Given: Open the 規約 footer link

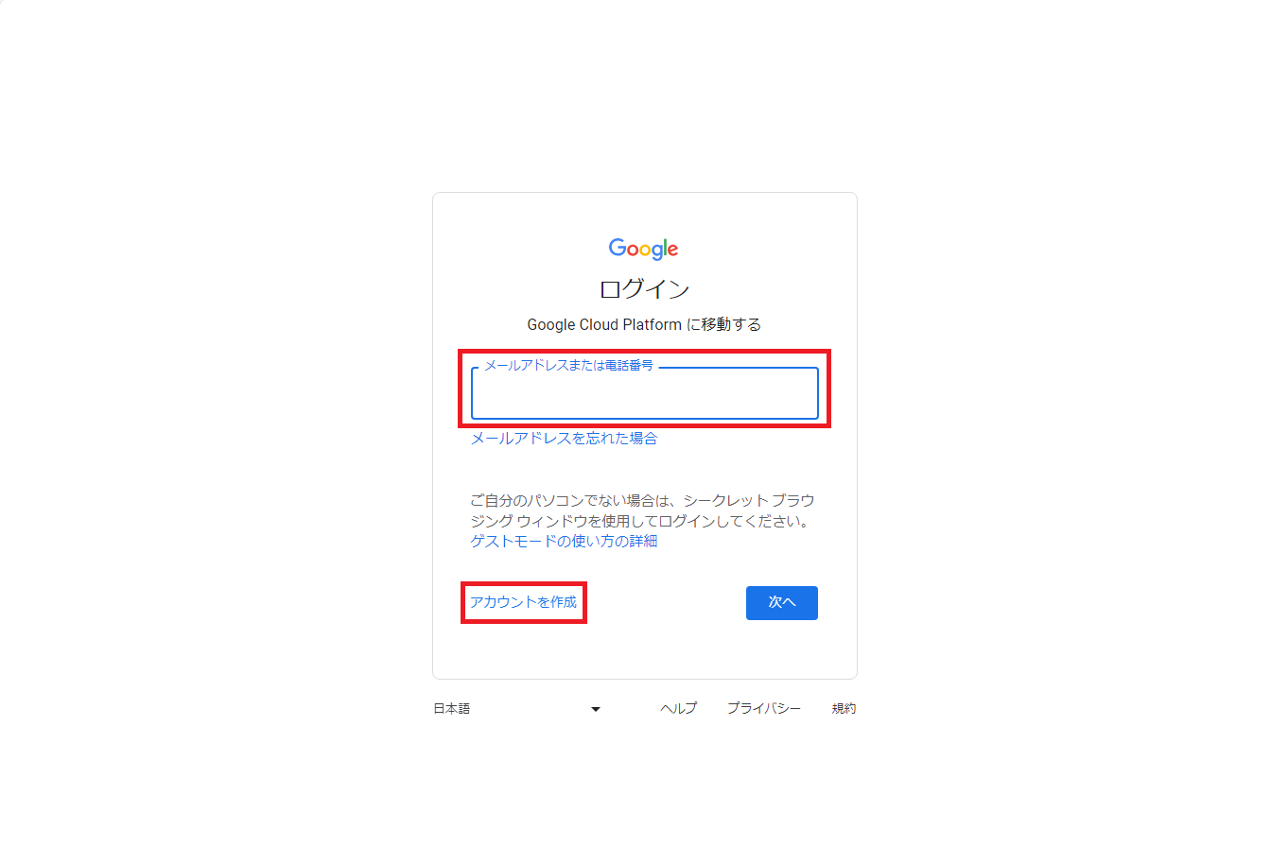Looking at the screenshot, I should [x=844, y=709].
